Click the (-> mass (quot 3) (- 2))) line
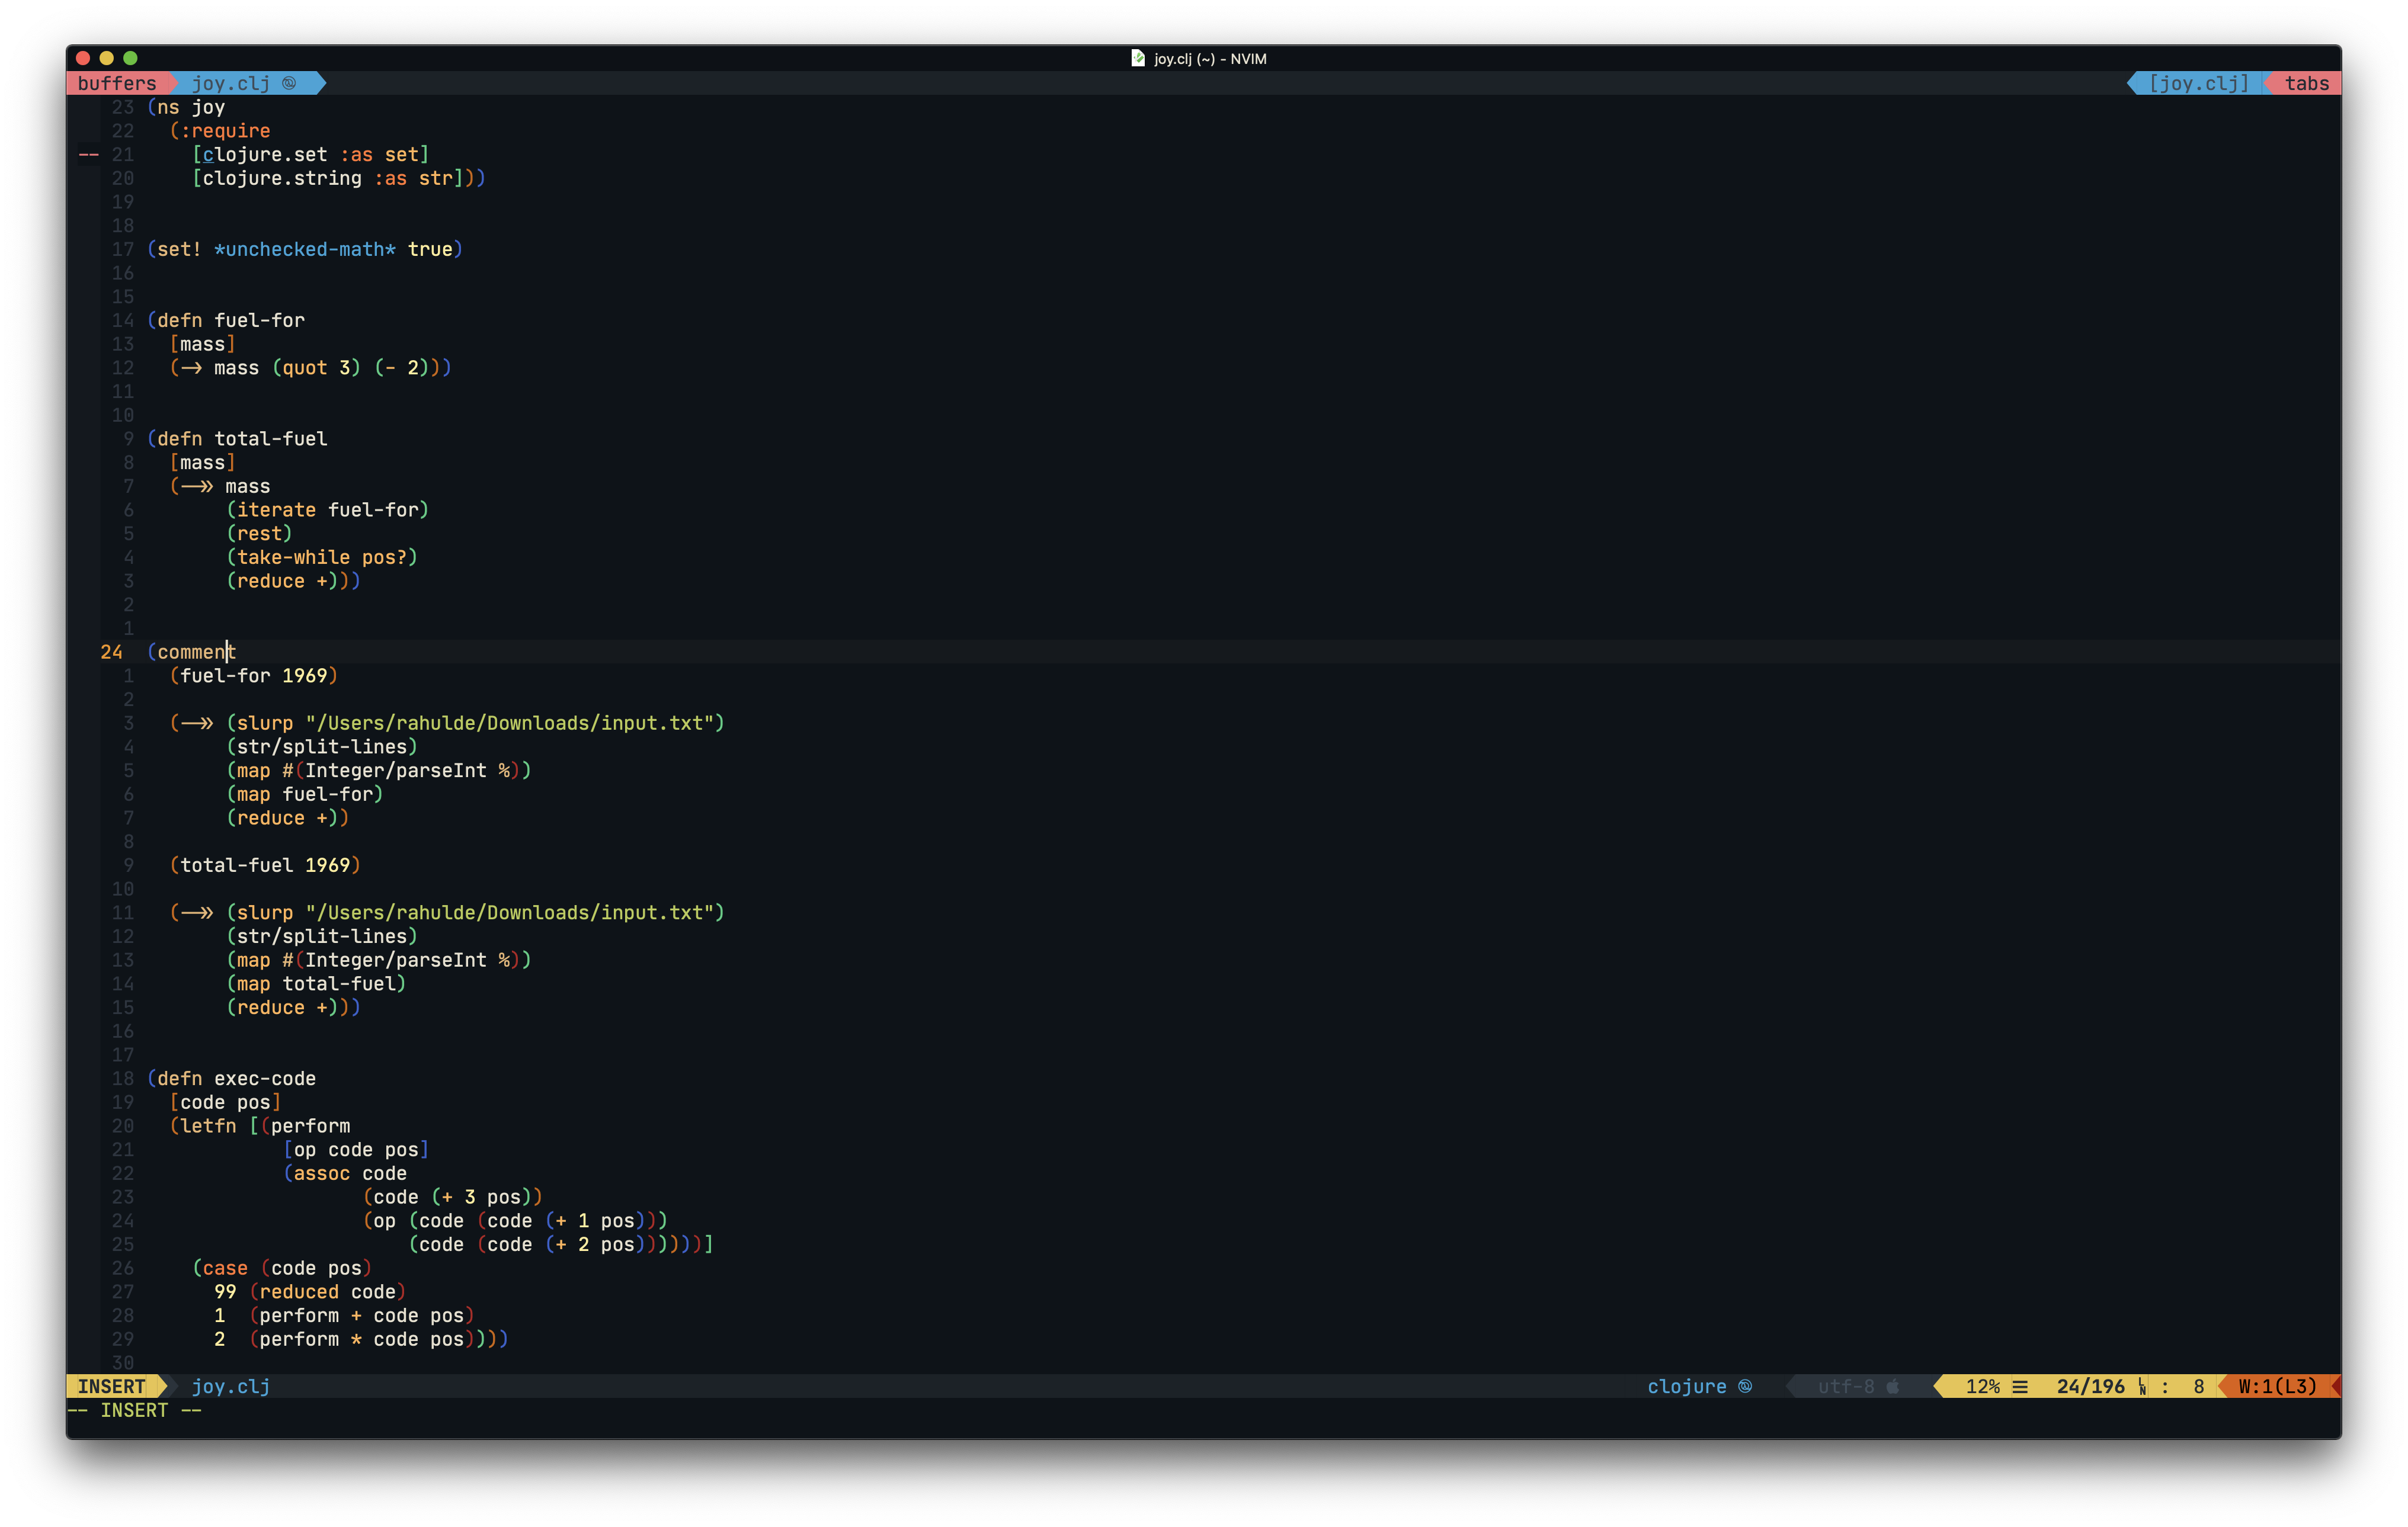This screenshot has width=2408, height=1527. click(x=311, y=368)
